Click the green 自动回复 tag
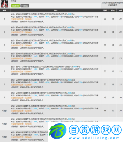 click(x=16, y=6)
